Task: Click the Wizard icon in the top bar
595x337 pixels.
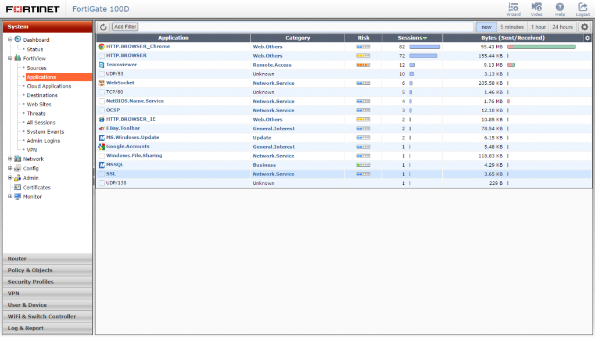Action: tap(513, 9)
